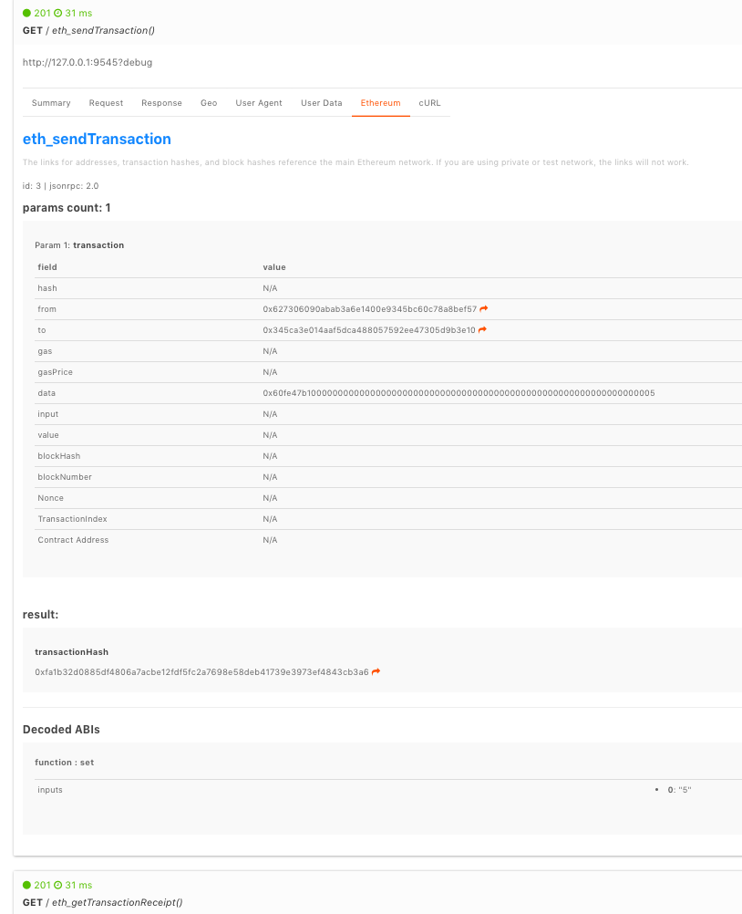The image size is (742, 914).
Task: Click the request URL http://127.0.0.1:9545?debug
Action: (88, 62)
